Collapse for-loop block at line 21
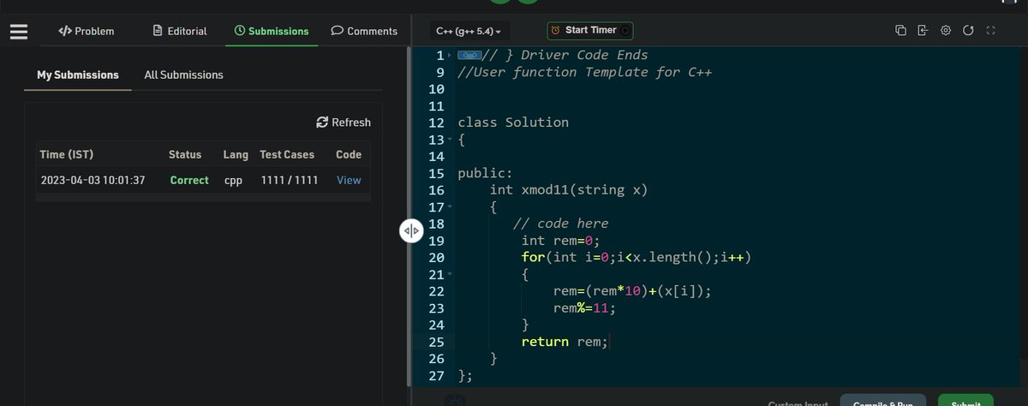Image resolution: width=1028 pixels, height=406 pixels. pos(450,275)
